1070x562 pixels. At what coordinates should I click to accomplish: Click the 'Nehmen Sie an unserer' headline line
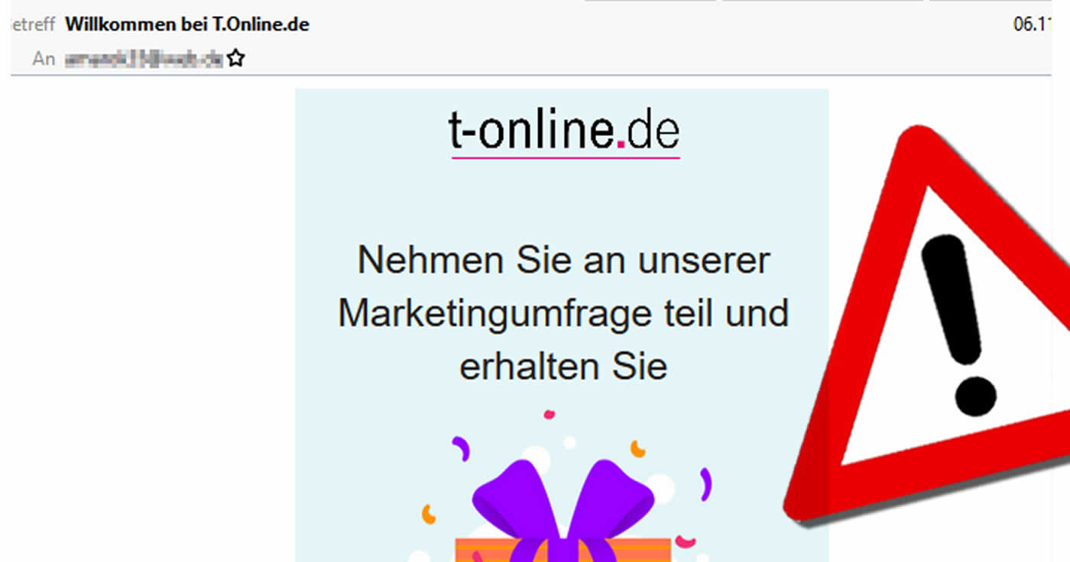[563, 261]
